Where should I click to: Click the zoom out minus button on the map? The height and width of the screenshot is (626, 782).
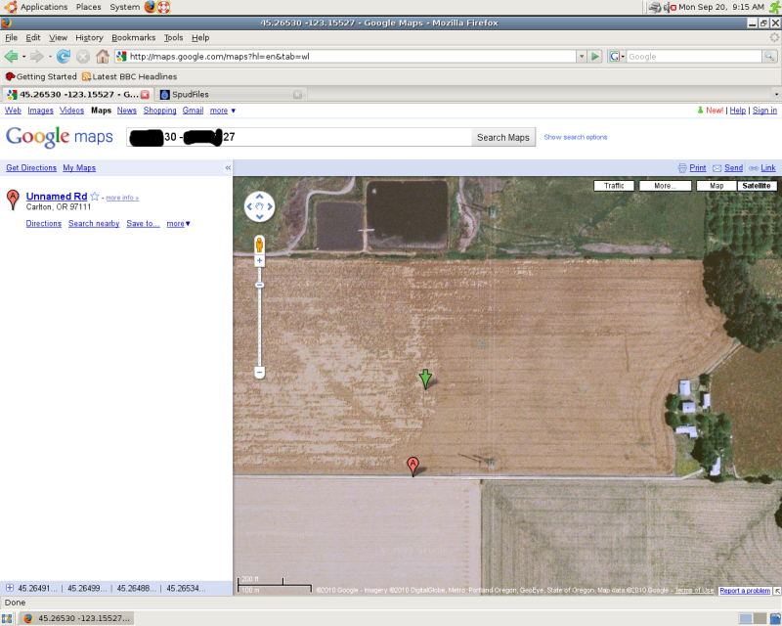260,372
